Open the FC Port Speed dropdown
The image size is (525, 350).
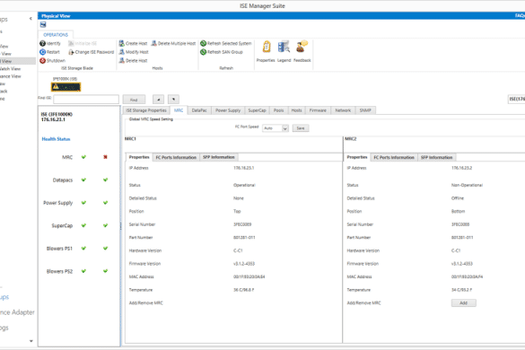coord(285,128)
